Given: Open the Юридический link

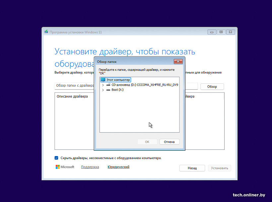Looking at the screenshot, I should (x=118, y=167).
